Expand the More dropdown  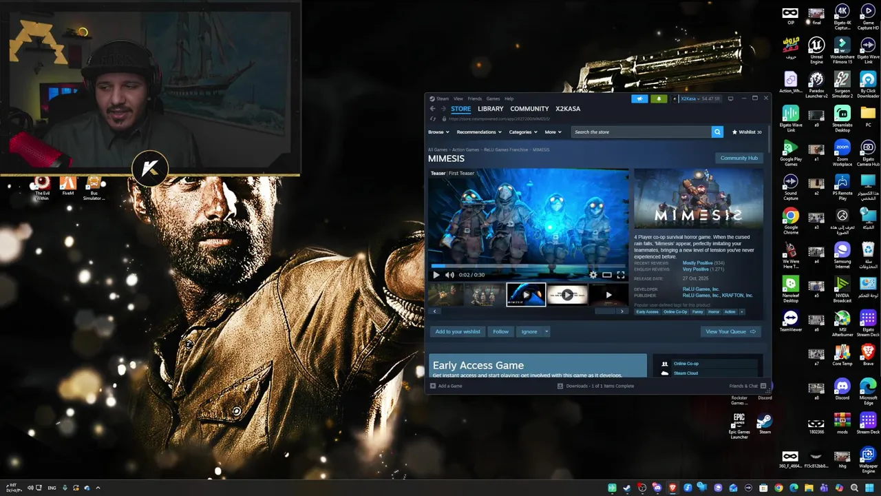point(553,132)
